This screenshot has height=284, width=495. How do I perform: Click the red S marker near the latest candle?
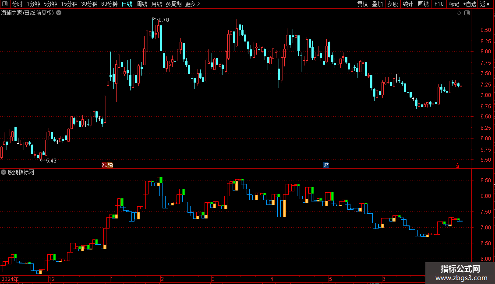pos(458,166)
